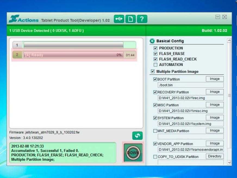Image resolution: width=237 pixels, height=178 pixels.
Task: Click the SYSTEM Partition path field
Action: tap(191, 124)
